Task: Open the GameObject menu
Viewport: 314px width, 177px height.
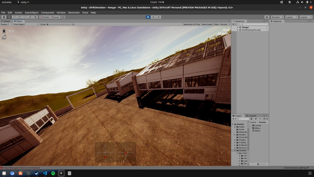Action: point(32,13)
